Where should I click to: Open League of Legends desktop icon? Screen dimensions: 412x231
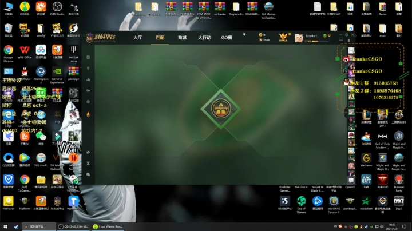(x=366, y=117)
